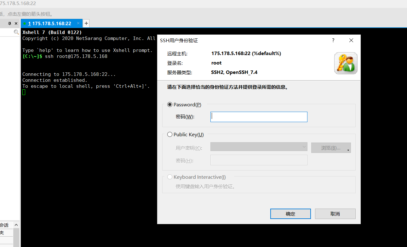The width and height of the screenshot is (407, 247).
Task: Click the key passphrase field under Public Key
Action: pyautogui.click(x=259, y=160)
